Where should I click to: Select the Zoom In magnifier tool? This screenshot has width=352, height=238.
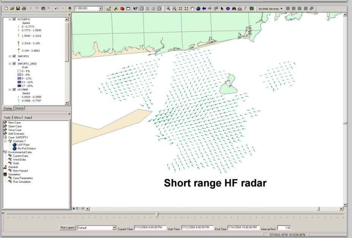168,8
